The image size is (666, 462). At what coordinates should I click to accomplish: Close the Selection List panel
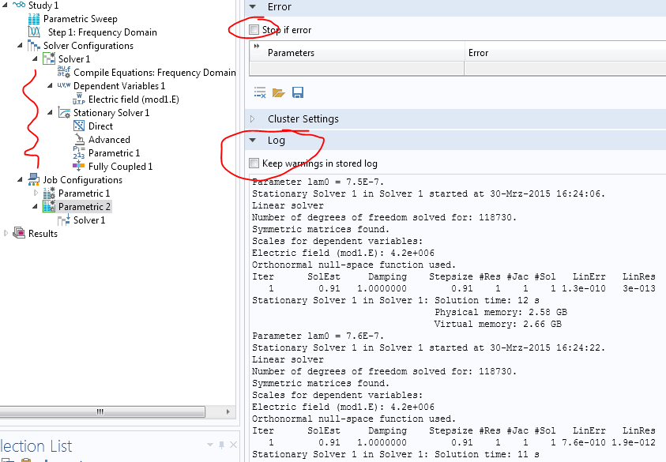pos(233,445)
